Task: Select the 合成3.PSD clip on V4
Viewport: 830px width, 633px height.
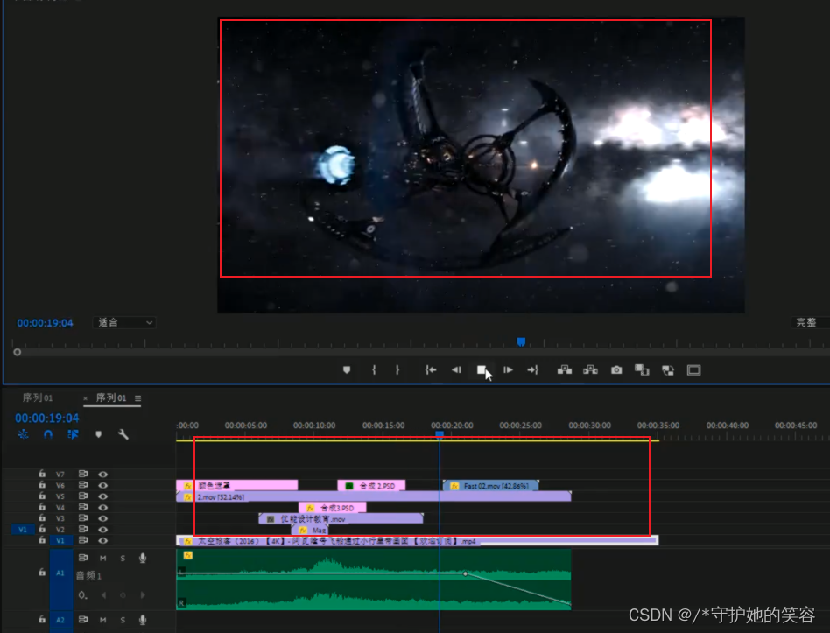Action: tap(333, 508)
